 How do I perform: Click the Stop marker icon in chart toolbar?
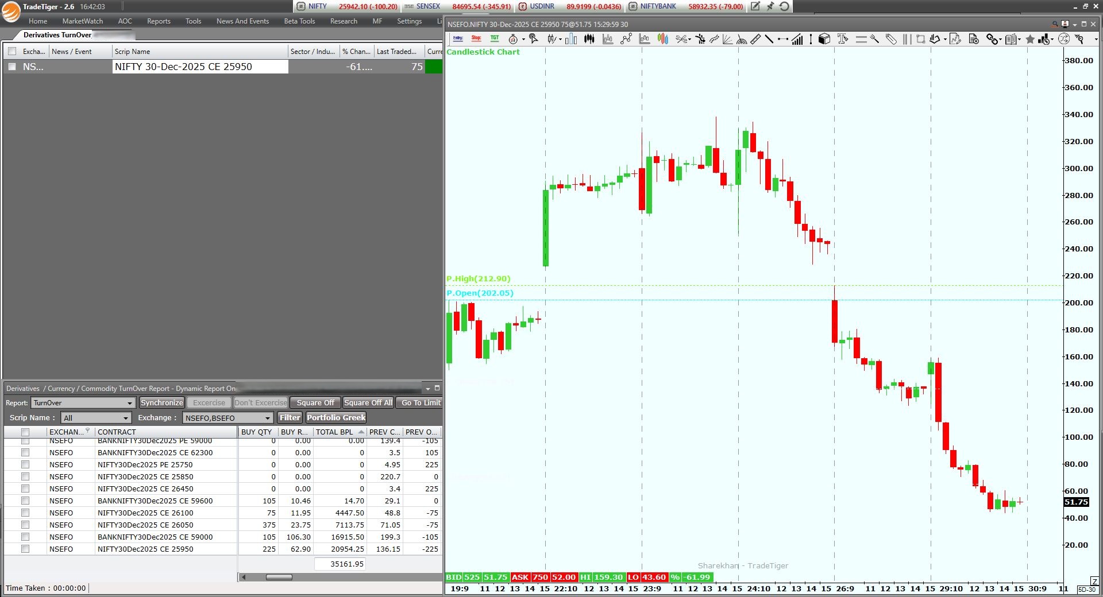pyautogui.click(x=476, y=38)
